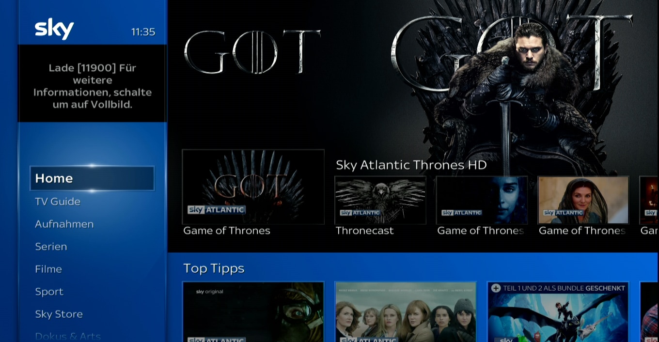Viewport: 659px width, 342px height.
Task: Open the TV Guide menu entry
Action: (x=58, y=202)
